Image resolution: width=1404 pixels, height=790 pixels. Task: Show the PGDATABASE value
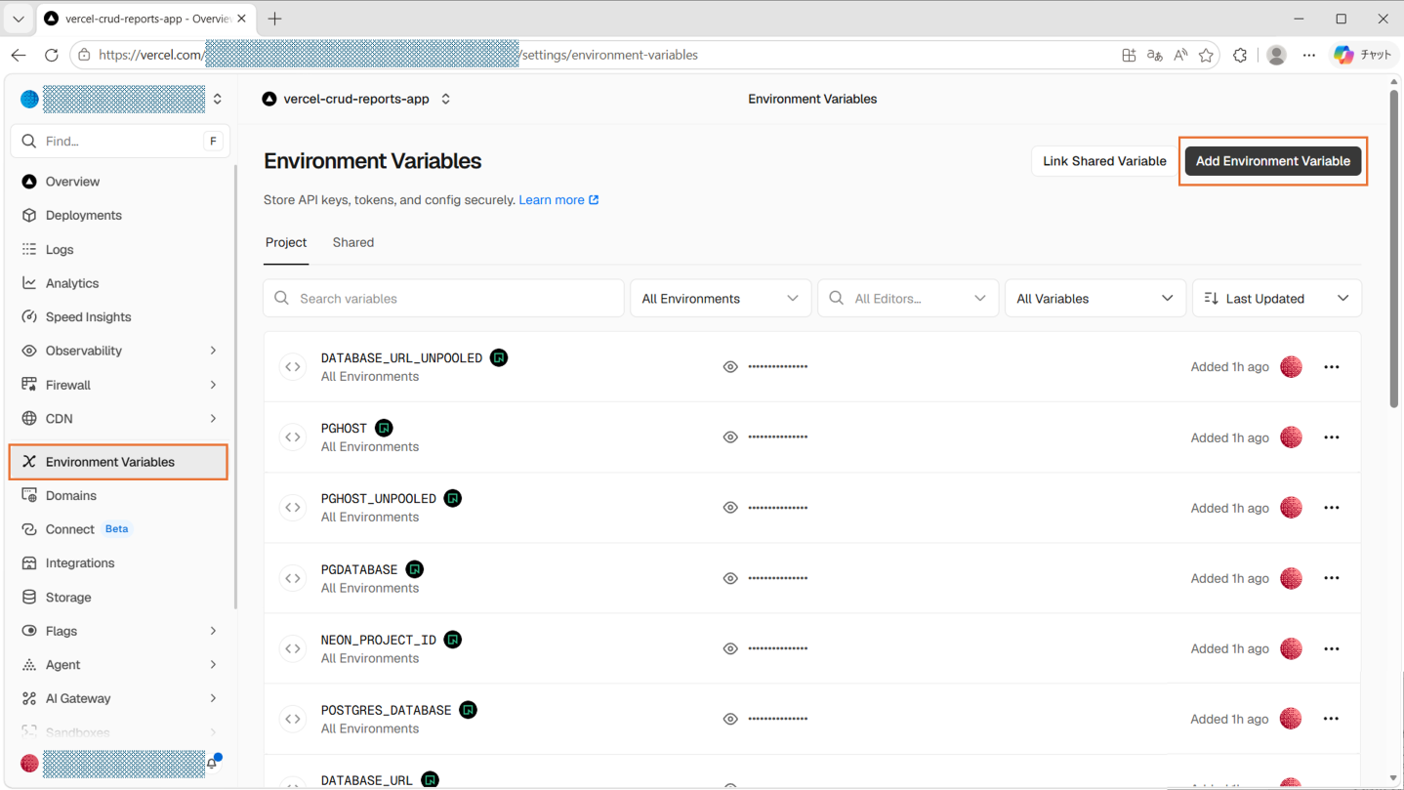[x=730, y=578]
